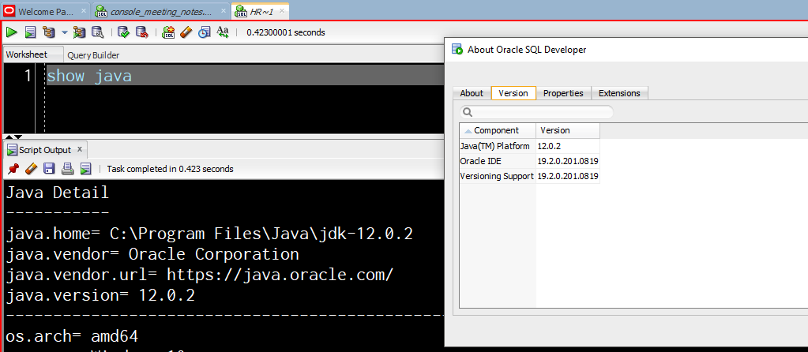Switch to the Query Builder tab
The width and height of the screenshot is (808, 352).
tap(93, 55)
